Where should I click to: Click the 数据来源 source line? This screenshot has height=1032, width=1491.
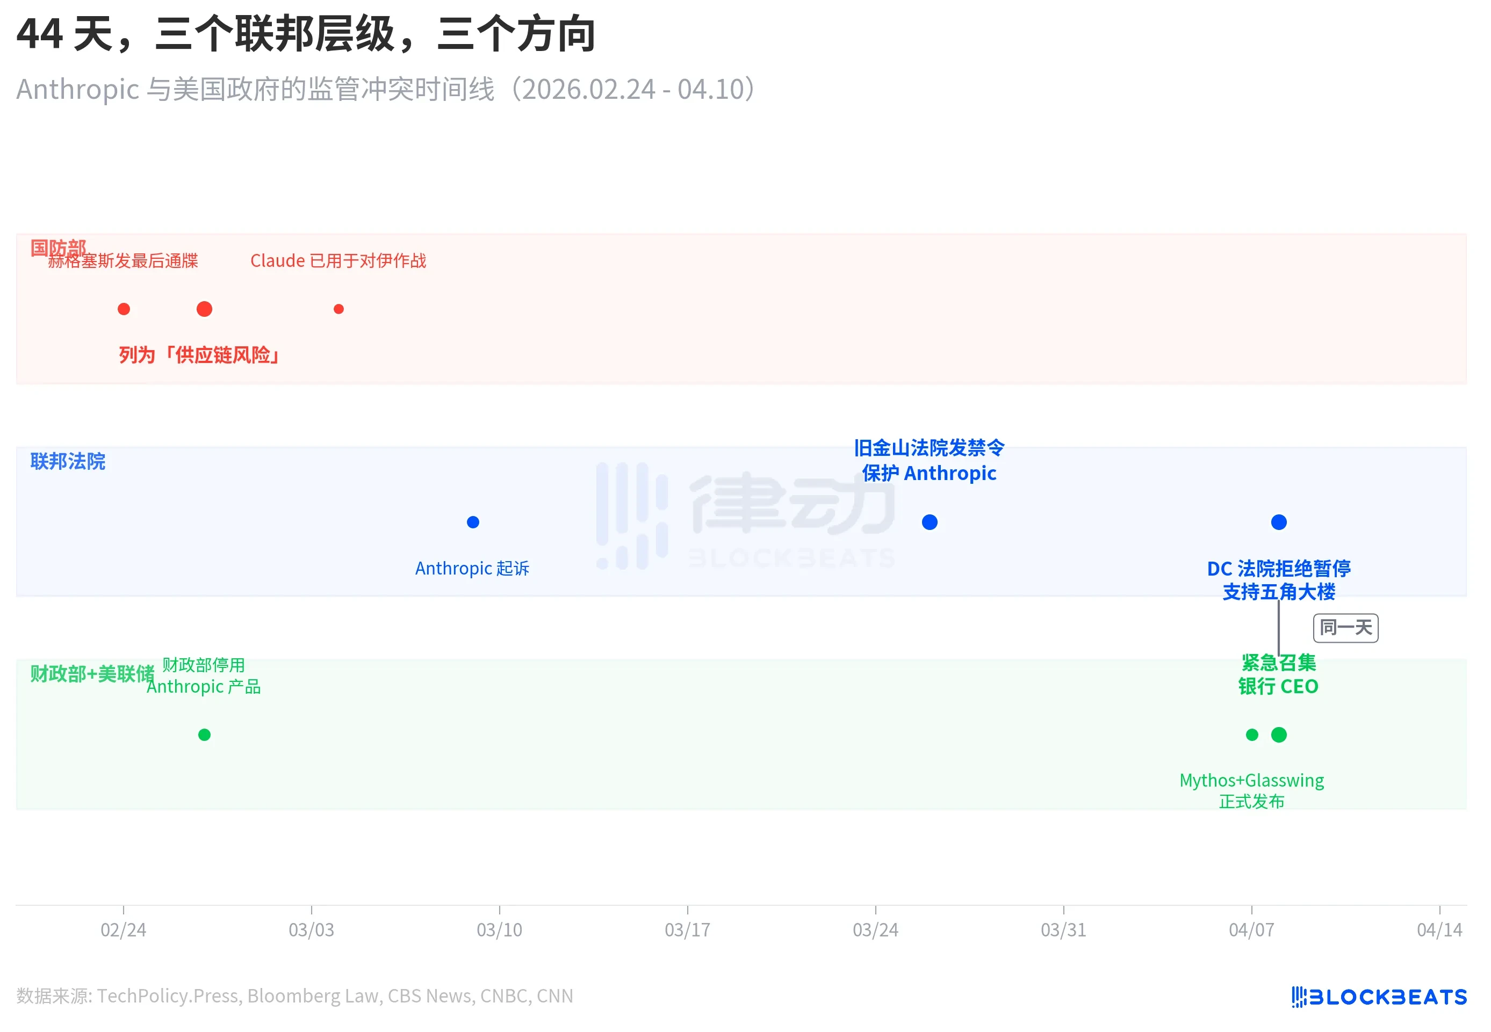[295, 996]
